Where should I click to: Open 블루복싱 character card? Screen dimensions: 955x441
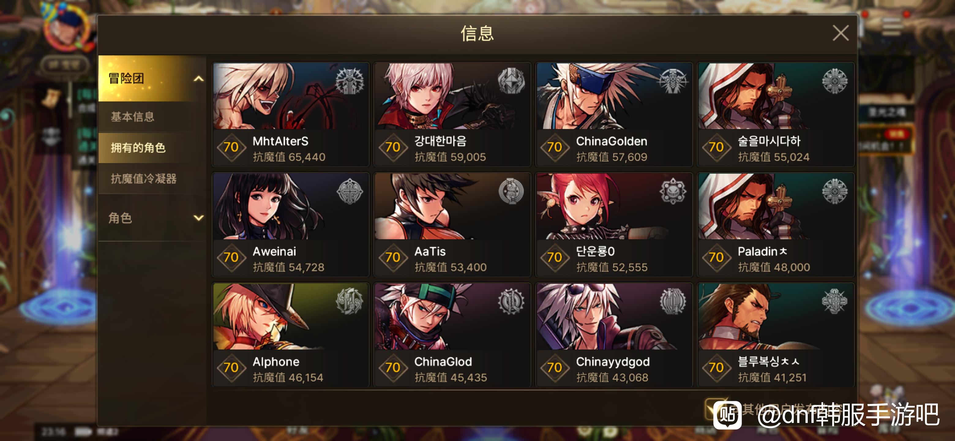(x=776, y=334)
